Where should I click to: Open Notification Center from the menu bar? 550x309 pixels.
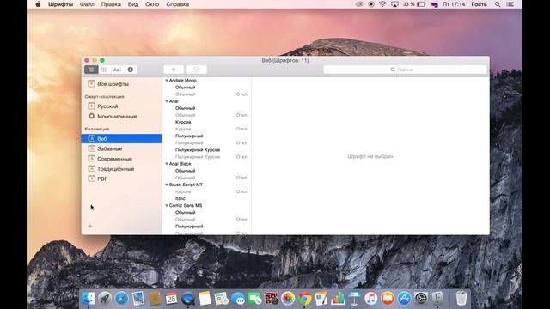point(510,4)
